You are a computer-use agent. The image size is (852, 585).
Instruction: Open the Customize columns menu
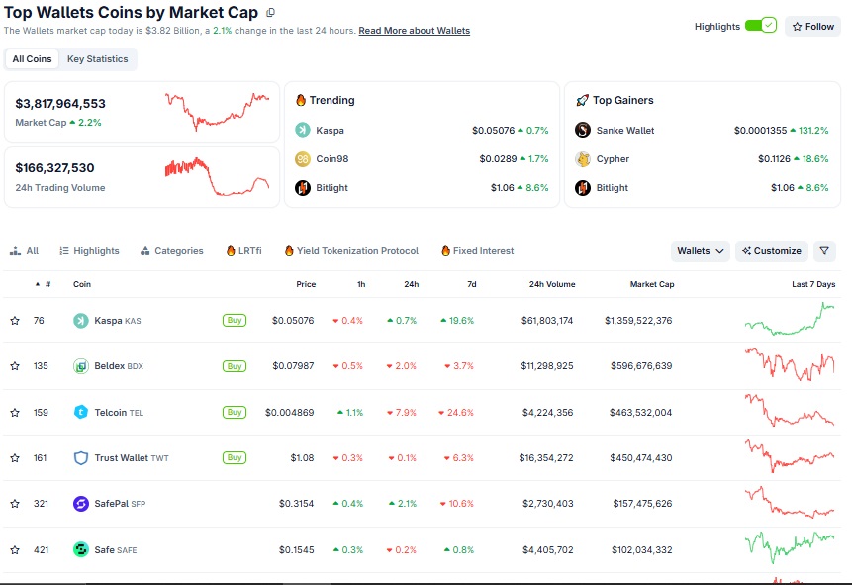tap(772, 251)
